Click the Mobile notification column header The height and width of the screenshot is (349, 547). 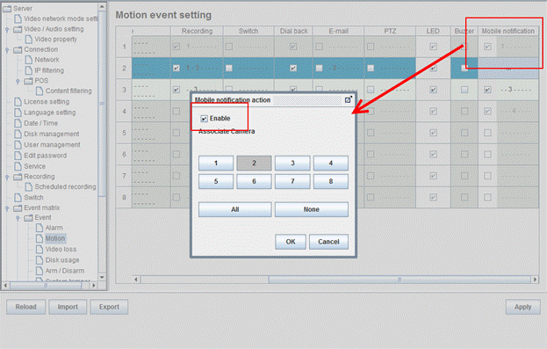[508, 31]
